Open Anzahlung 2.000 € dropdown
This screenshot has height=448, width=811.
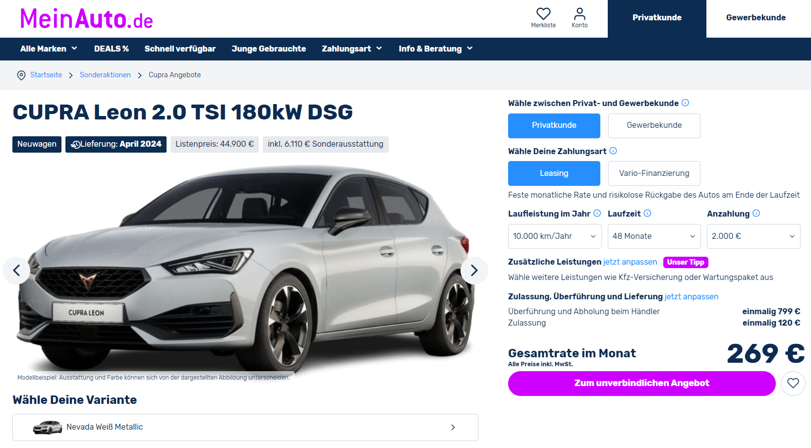[753, 236]
